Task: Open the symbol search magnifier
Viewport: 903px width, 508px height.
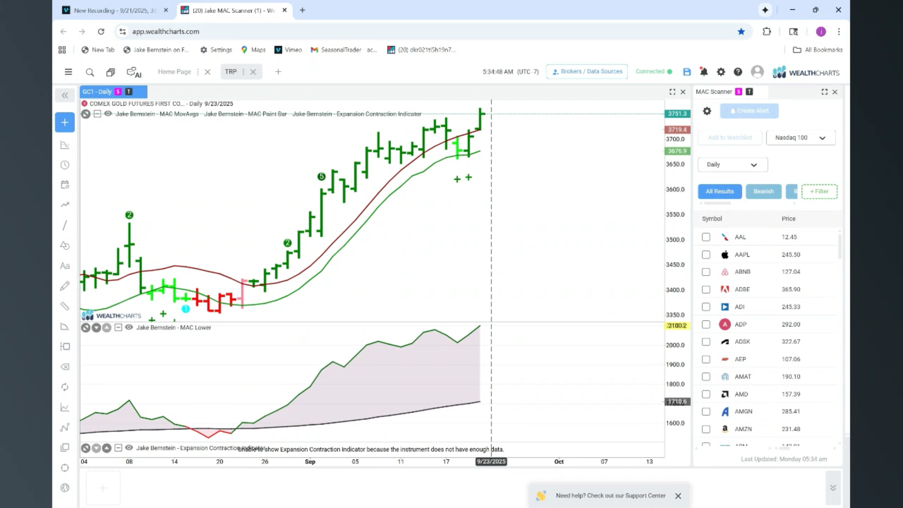Action: pyautogui.click(x=90, y=72)
